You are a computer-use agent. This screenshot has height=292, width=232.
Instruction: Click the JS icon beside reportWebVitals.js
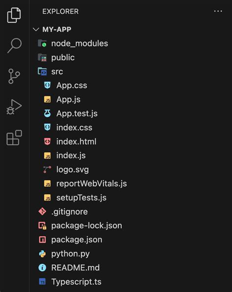pyautogui.click(x=47, y=183)
